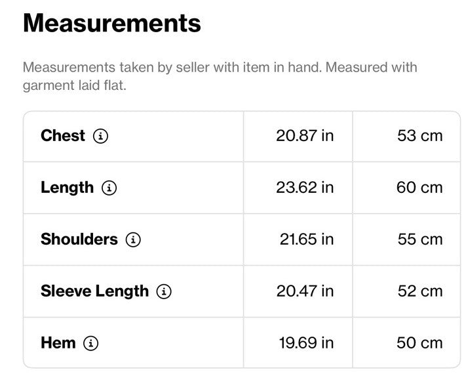This screenshot has height=376, width=466.
Task: Click the Measurements heading
Action: 111,23
